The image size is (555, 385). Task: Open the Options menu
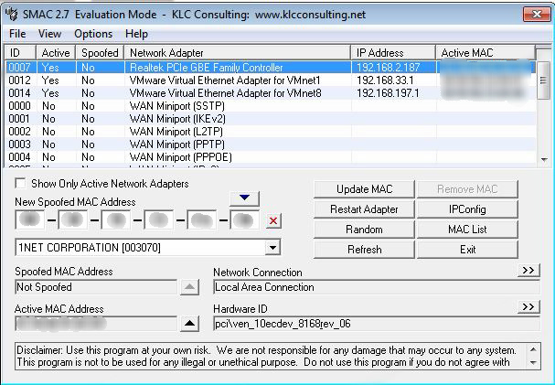pos(93,34)
